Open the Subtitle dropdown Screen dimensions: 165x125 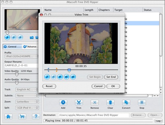[27, 96]
